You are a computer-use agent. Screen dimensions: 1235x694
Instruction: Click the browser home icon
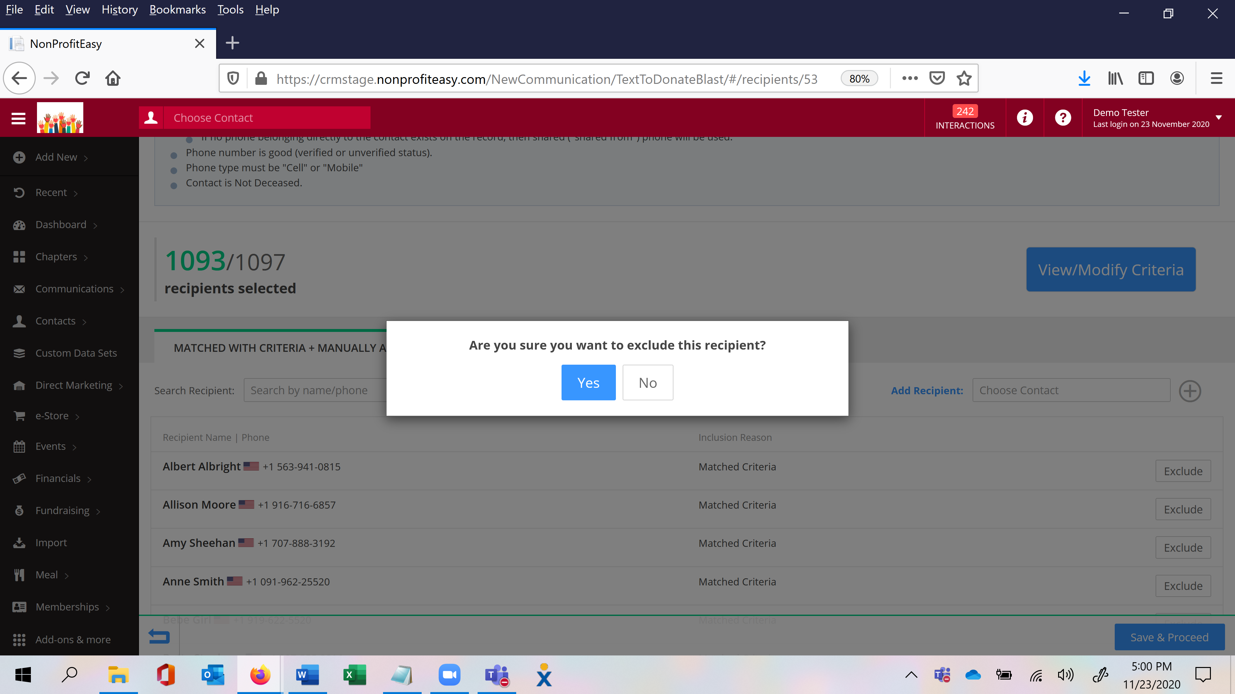[x=113, y=78]
